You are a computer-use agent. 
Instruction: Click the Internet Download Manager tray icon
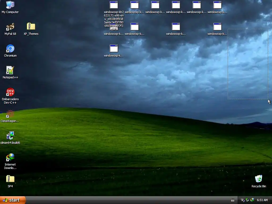pyautogui.click(x=252, y=200)
